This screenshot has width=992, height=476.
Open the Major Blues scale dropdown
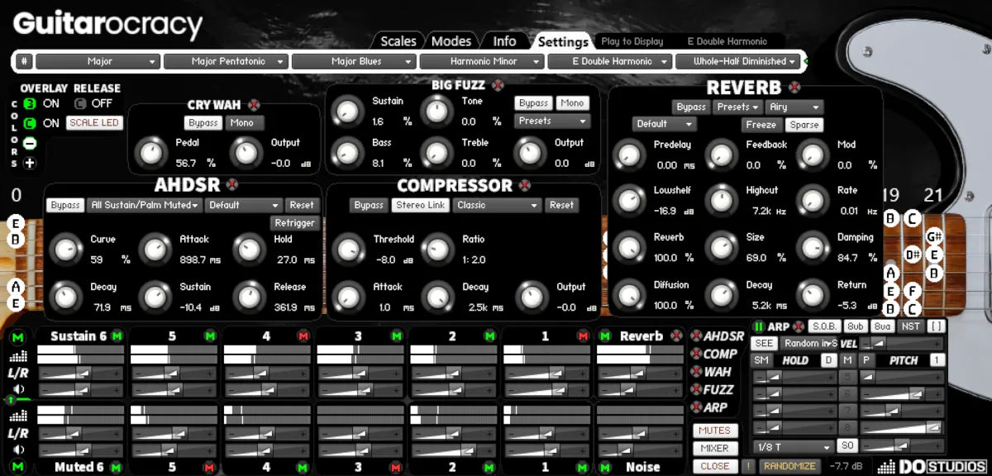click(353, 61)
